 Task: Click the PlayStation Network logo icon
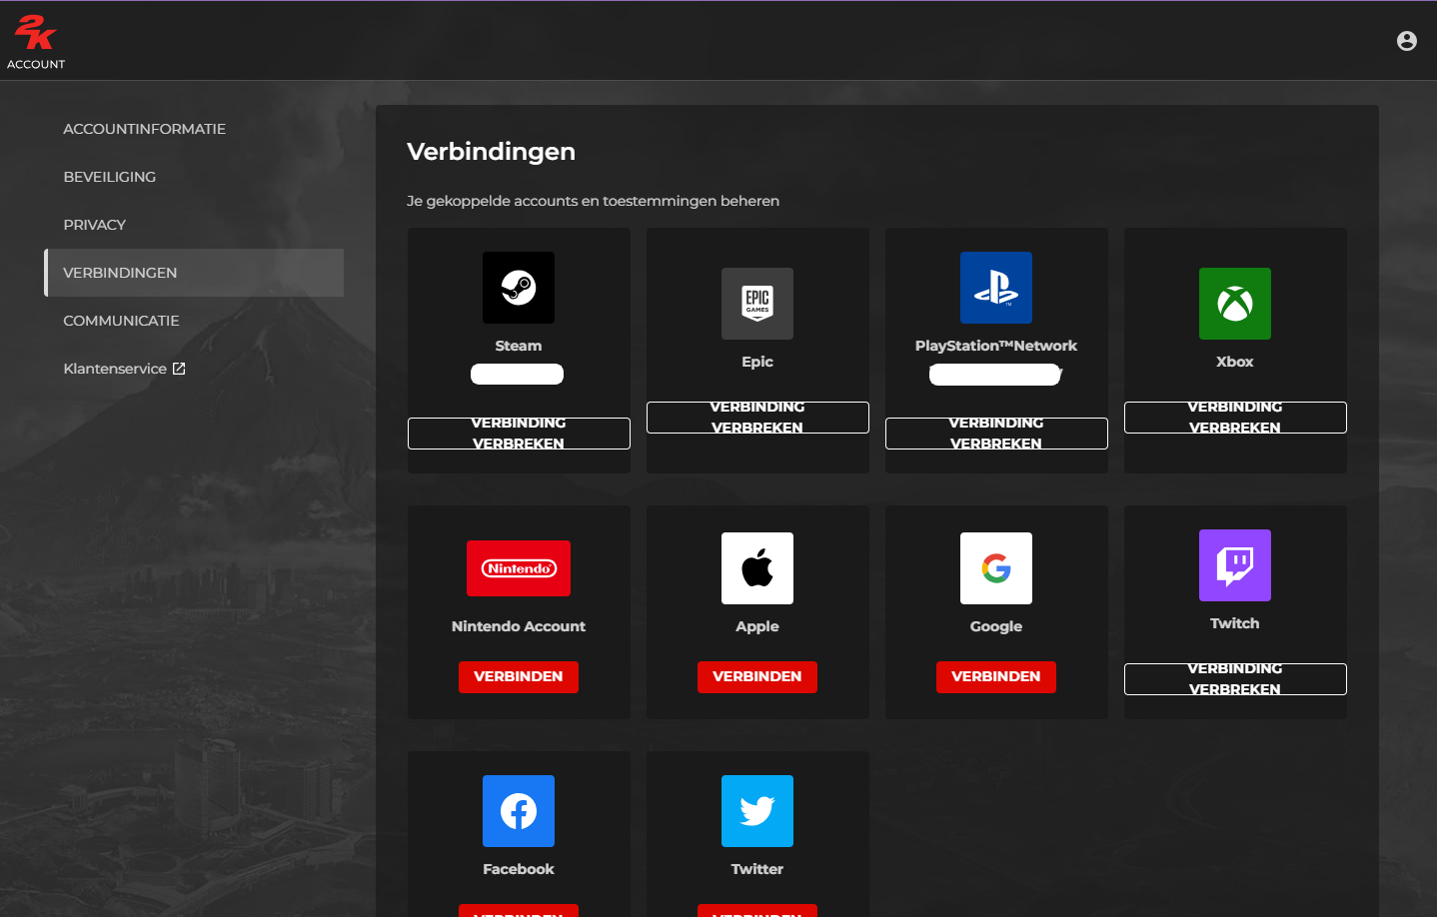pos(996,288)
